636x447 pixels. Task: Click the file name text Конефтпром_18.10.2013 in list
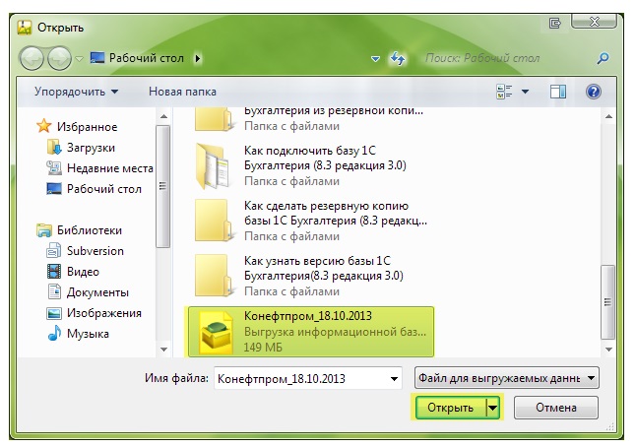tap(308, 316)
